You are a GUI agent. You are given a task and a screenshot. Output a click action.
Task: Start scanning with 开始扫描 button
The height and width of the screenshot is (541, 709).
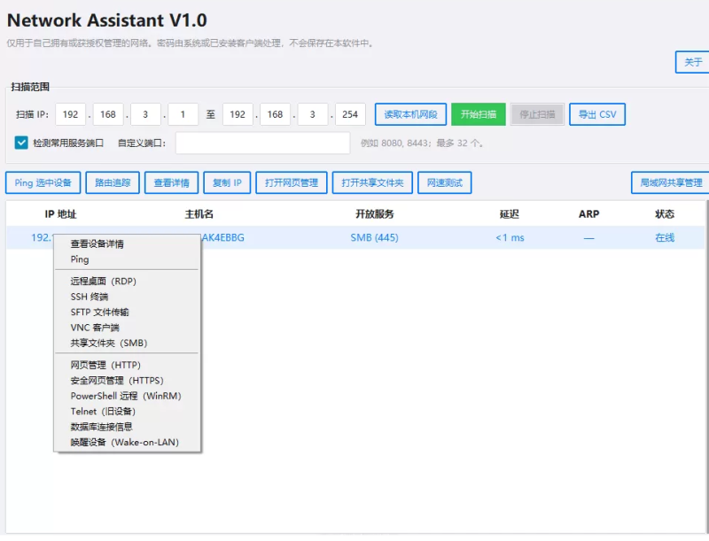pyautogui.click(x=479, y=114)
